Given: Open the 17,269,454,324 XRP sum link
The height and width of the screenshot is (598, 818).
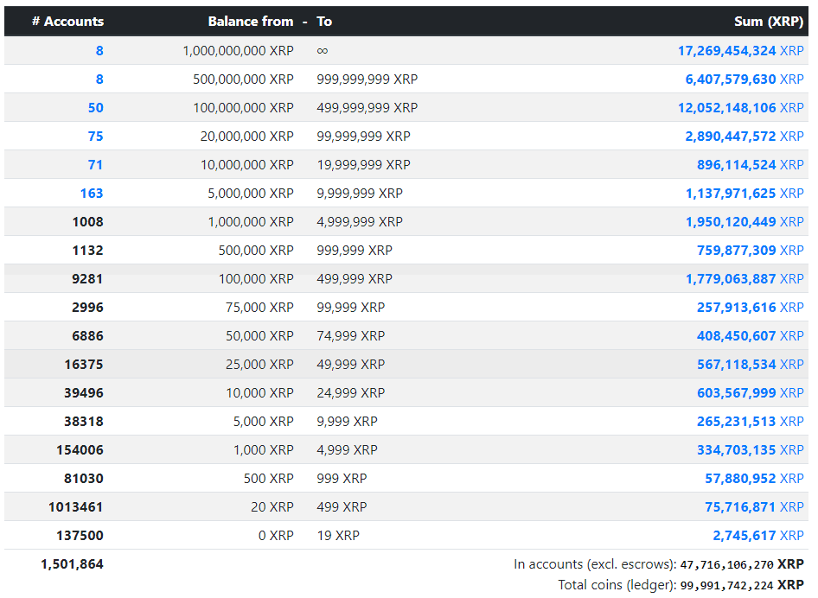Looking at the screenshot, I should (x=740, y=51).
